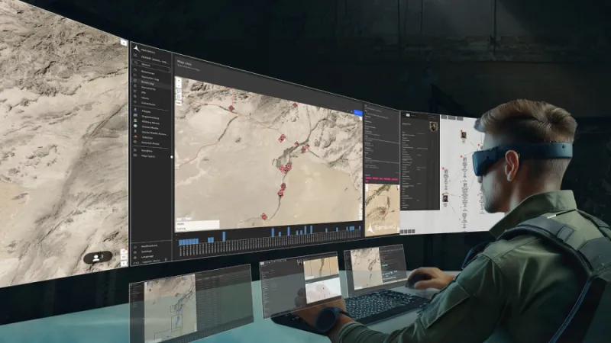This screenshot has width=611, height=343.
Task: Select Organisations in the sidebar
Action: 150,117
